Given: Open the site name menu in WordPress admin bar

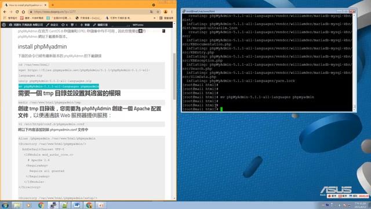Looking at the screenshot, I should coord(26,24).
